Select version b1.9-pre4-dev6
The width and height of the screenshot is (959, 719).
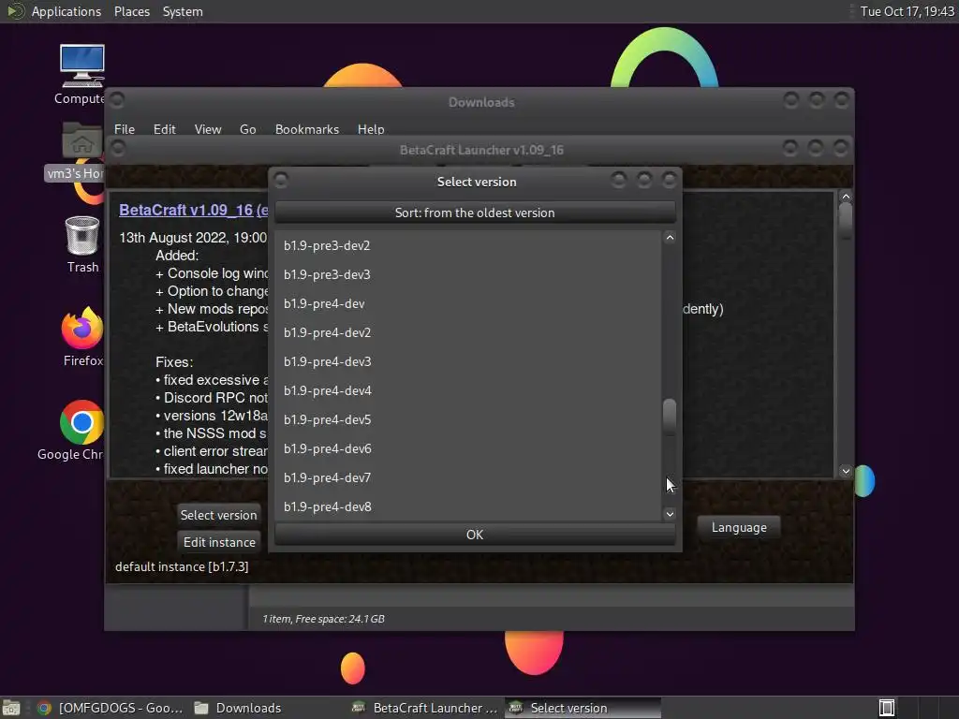(468, 448)
